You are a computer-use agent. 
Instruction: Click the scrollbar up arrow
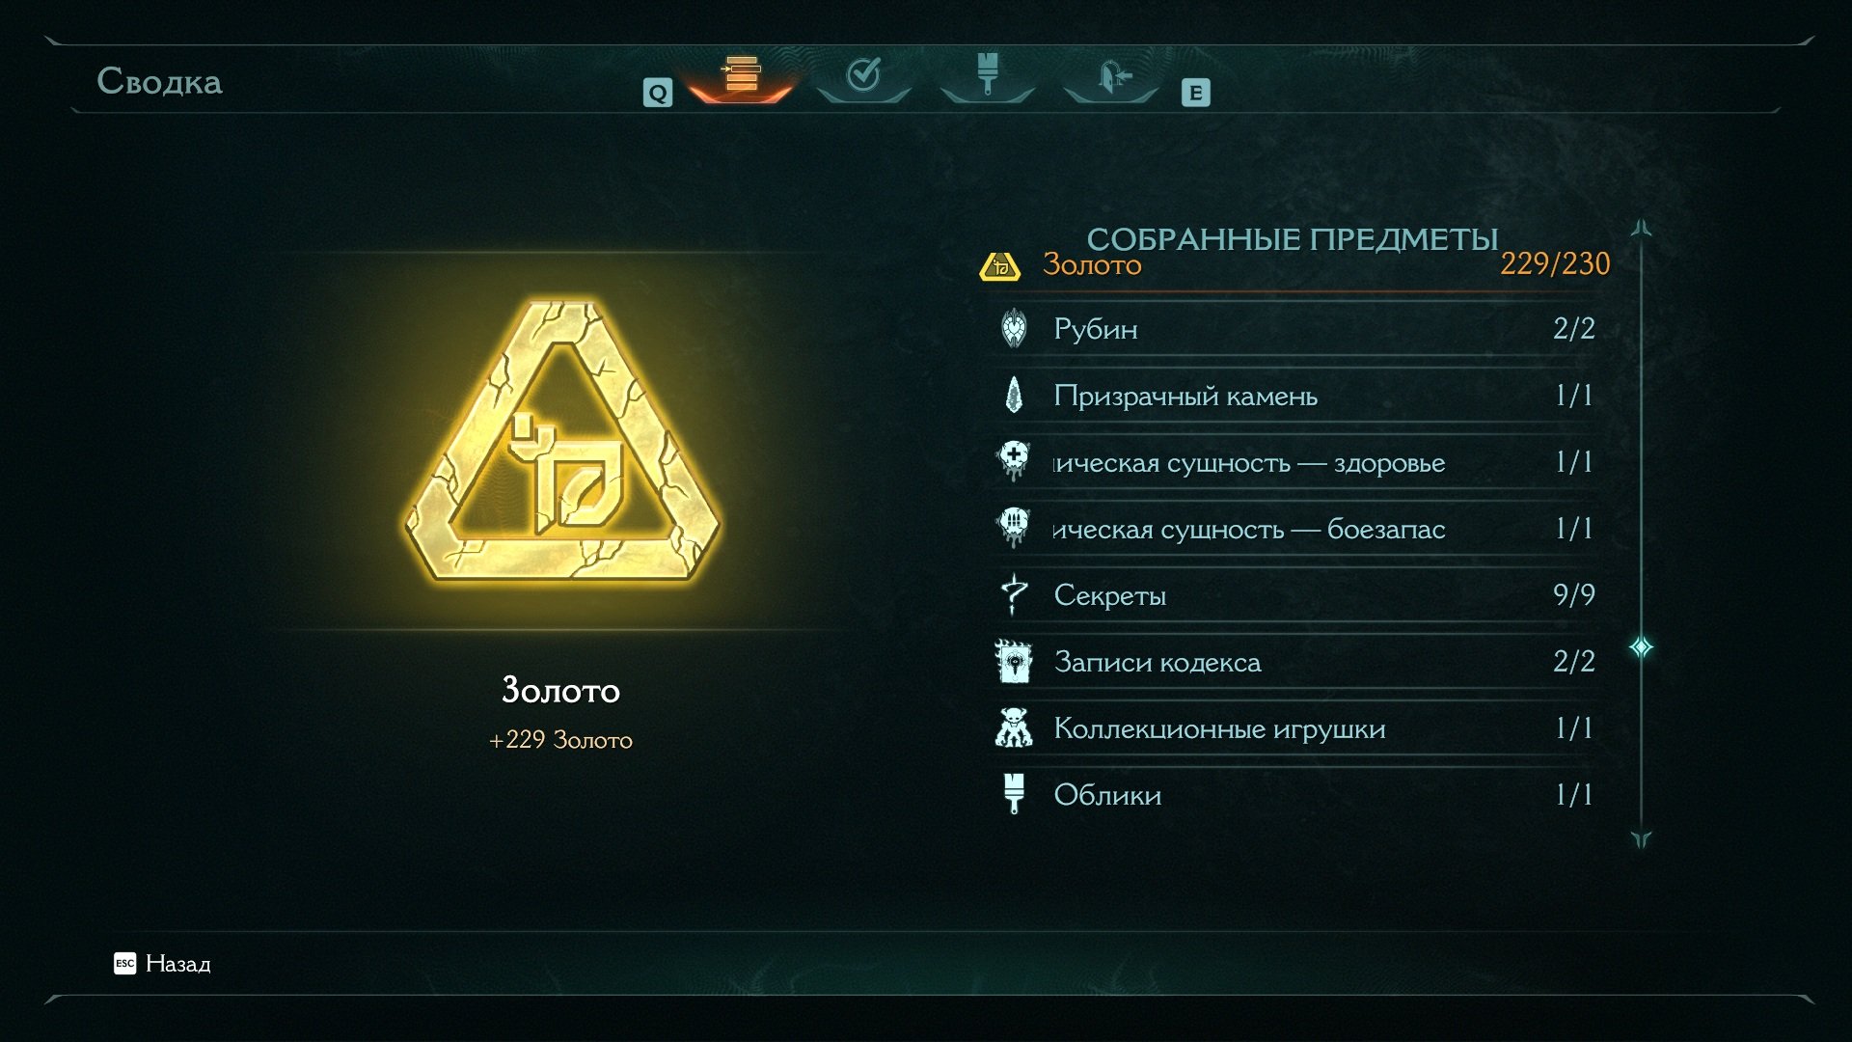[1642, 229]
